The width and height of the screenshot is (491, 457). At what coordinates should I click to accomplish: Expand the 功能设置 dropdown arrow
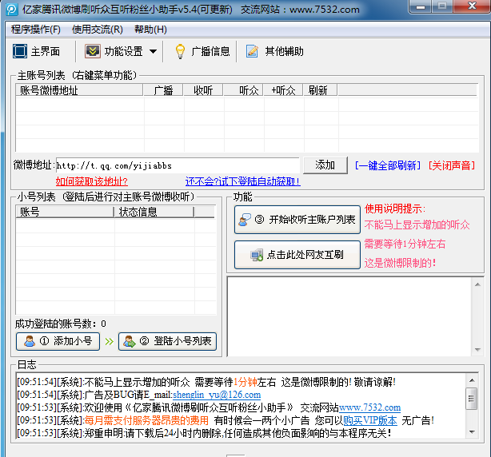153,52
